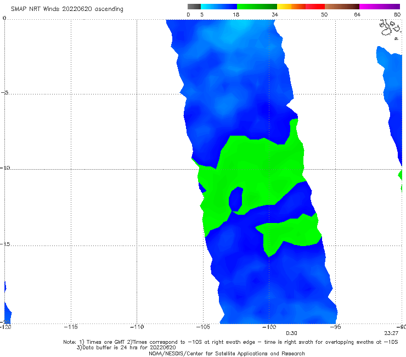Click the colorbar label '18'
Image resolution: width=406 pixels, height=357 pixels.
coord(236,14)
